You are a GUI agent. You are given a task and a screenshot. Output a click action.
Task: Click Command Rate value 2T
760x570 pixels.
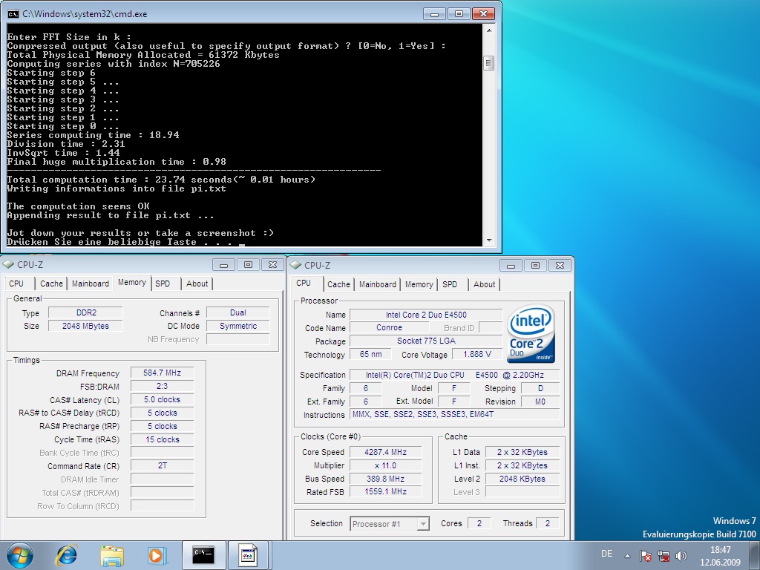tap(162, 466)
